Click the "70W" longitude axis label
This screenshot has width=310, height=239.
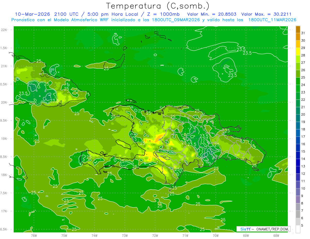click(216, 236)
